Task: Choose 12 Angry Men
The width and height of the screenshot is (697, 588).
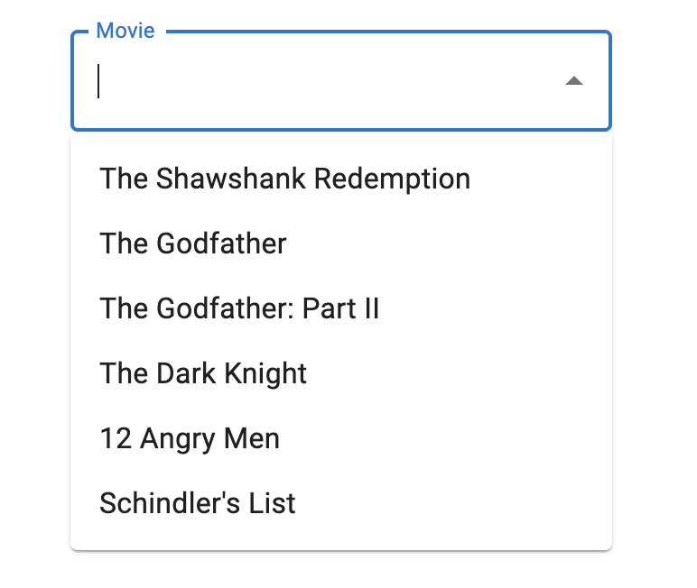Action: tap(190, 438)
